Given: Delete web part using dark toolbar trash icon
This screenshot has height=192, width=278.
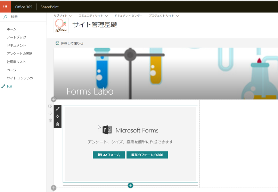Looking at the screenshot, I should [x=57, y=124].
